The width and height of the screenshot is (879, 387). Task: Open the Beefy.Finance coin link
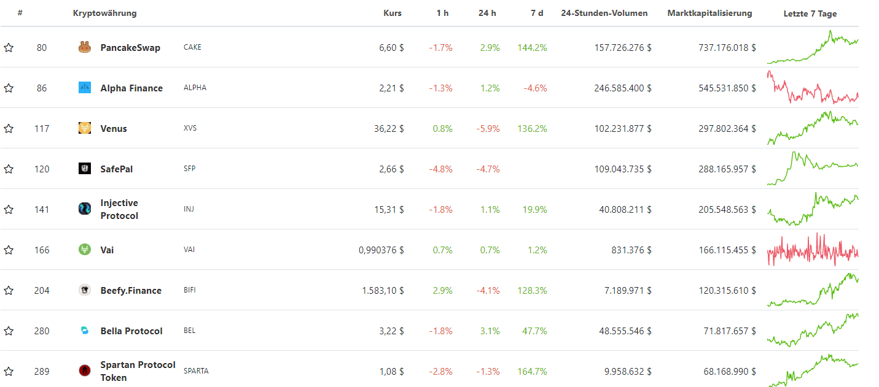(131, 291)
